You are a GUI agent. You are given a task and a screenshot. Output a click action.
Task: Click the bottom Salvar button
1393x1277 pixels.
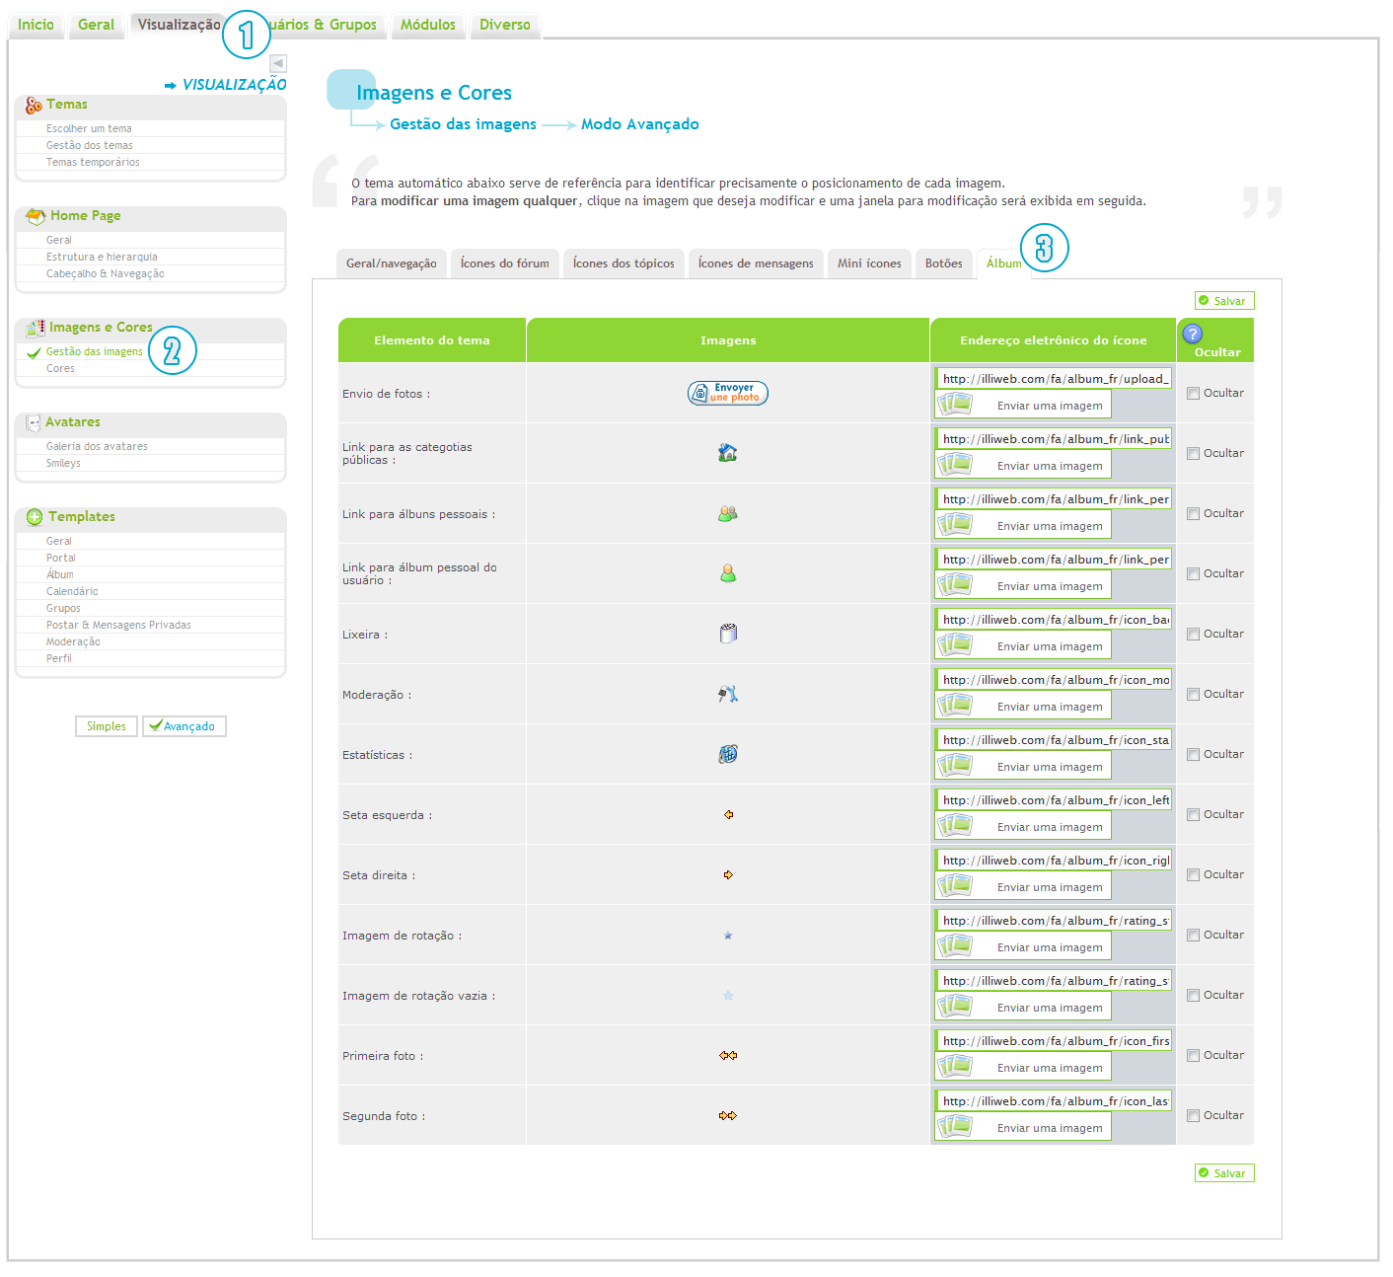[1224, 1173]
